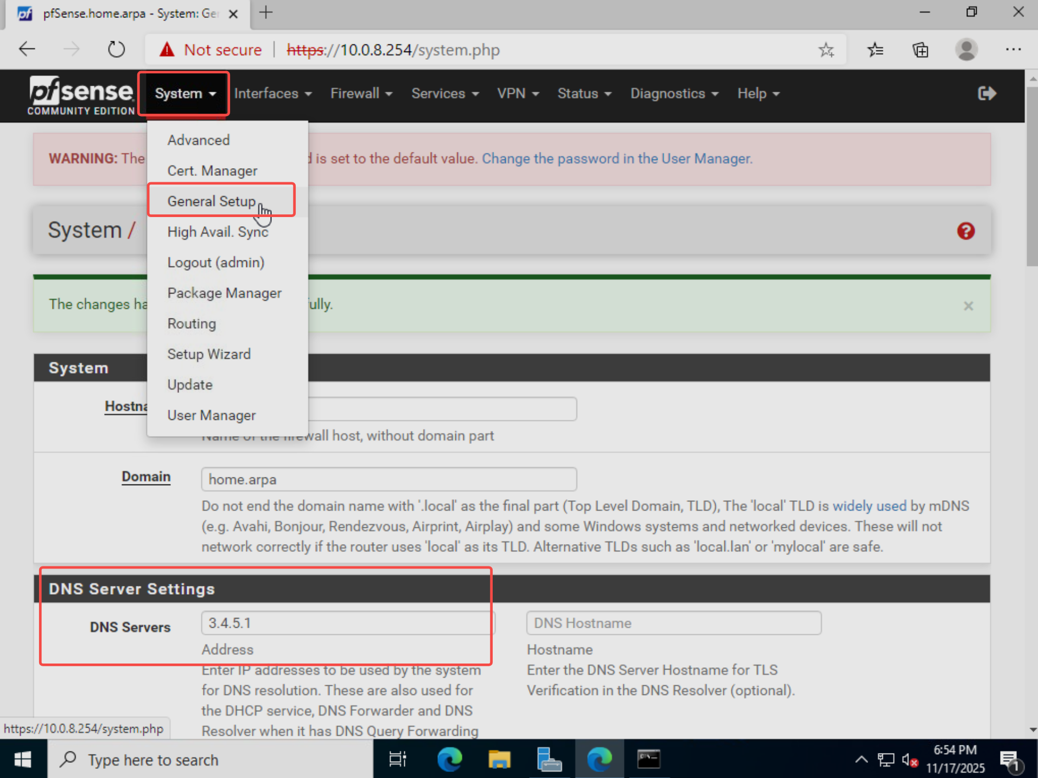Click the DNS Hostname input field

pyautogui.click(x=673, y=623)
